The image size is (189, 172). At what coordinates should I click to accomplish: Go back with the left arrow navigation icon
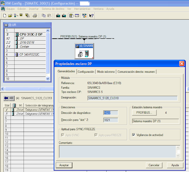6,98
